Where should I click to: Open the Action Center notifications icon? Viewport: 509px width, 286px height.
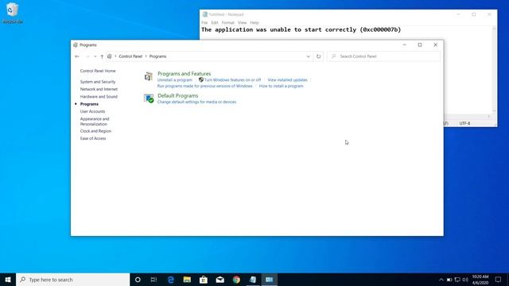(498, 280)
